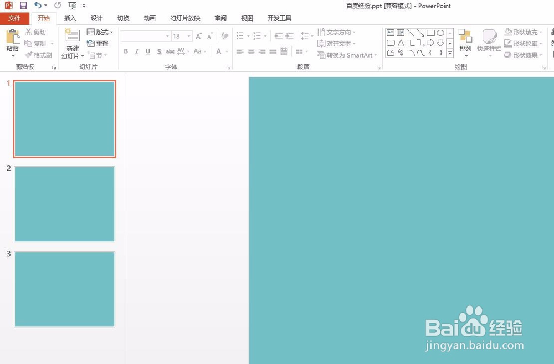
Task: Click the decrease font size icon
Action: pyautogui.click(x=210, y=36)
